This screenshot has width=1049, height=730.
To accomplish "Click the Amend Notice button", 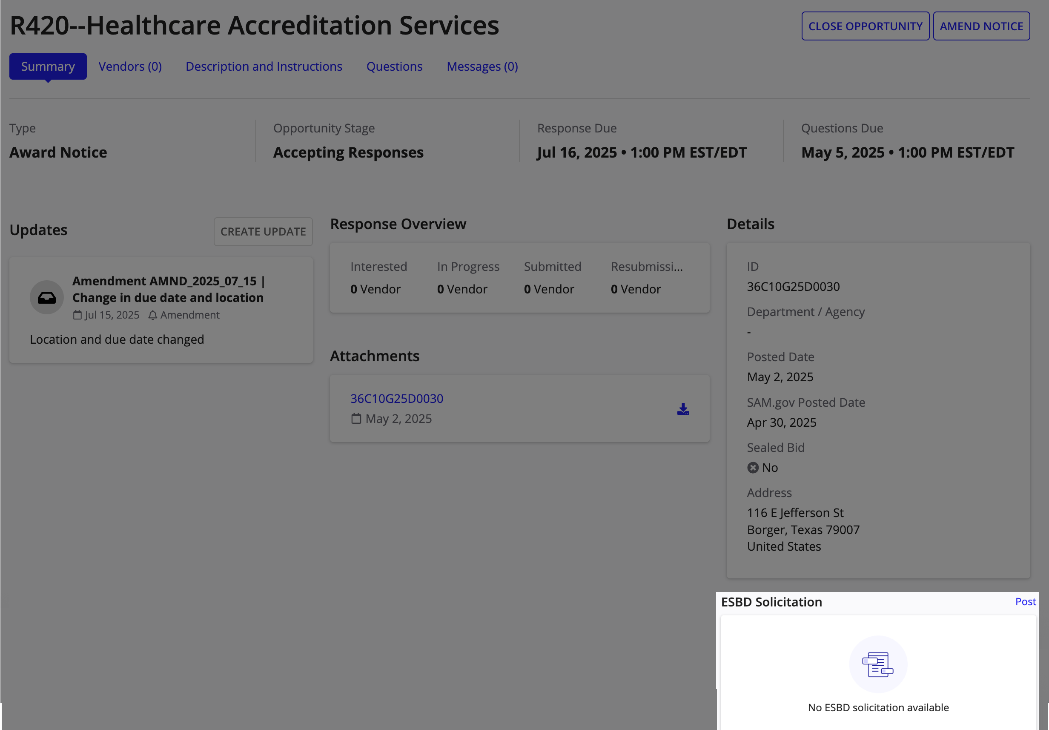I will pos(981,26).
